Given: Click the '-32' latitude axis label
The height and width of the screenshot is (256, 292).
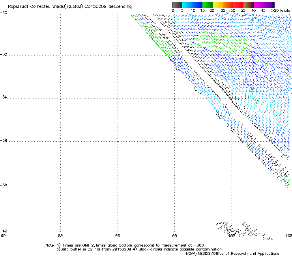Looking at the screenshot, I should tap(4, 54).
